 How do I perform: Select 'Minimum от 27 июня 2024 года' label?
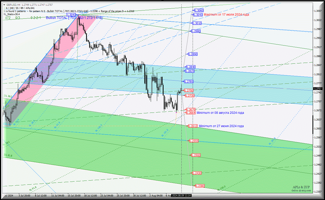click(x=221, y=126)
